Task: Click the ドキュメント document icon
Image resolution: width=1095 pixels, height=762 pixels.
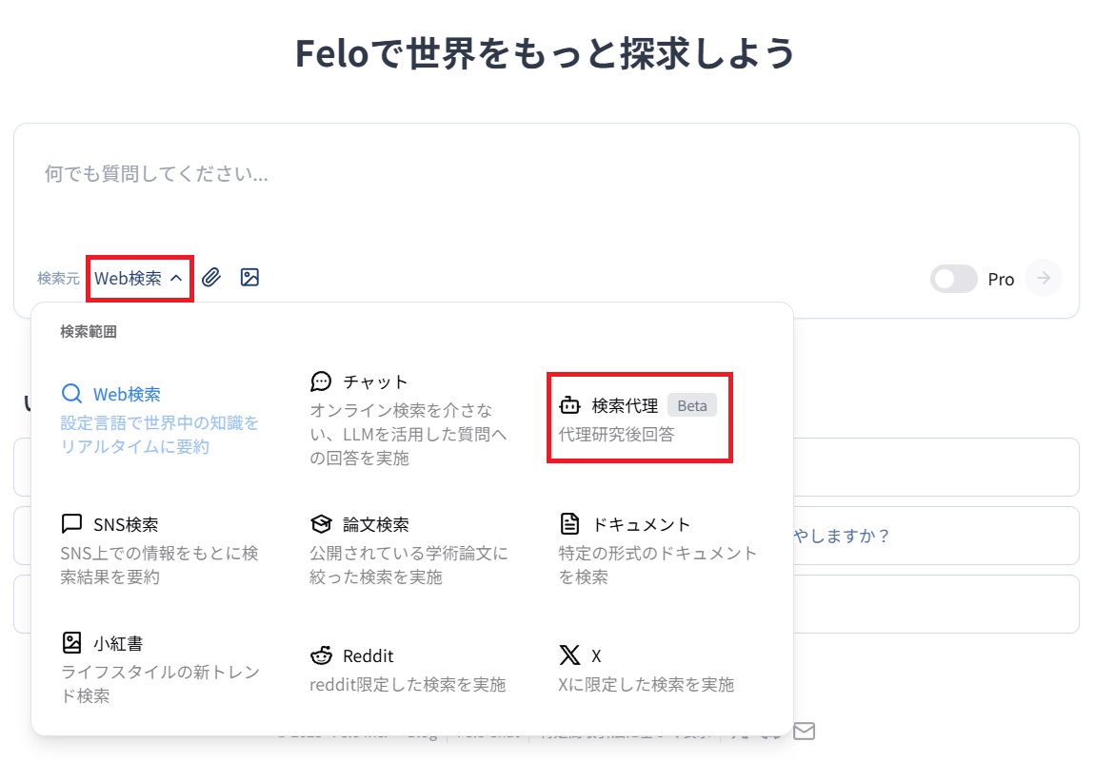Action: coord(568,522)
